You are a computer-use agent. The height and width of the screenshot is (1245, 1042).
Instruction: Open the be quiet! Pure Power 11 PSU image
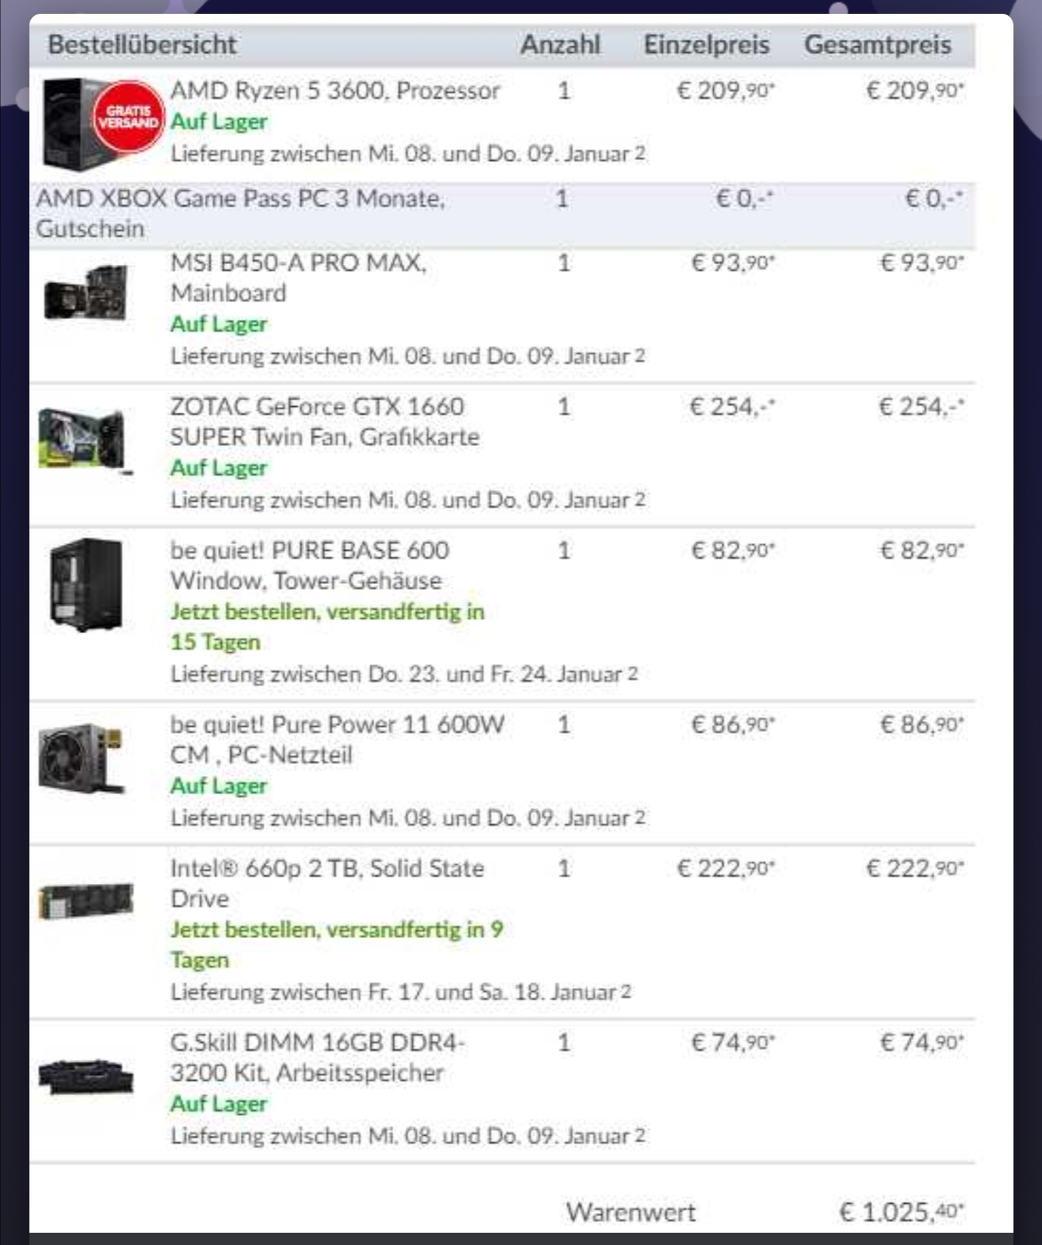(x=82, y=757)
